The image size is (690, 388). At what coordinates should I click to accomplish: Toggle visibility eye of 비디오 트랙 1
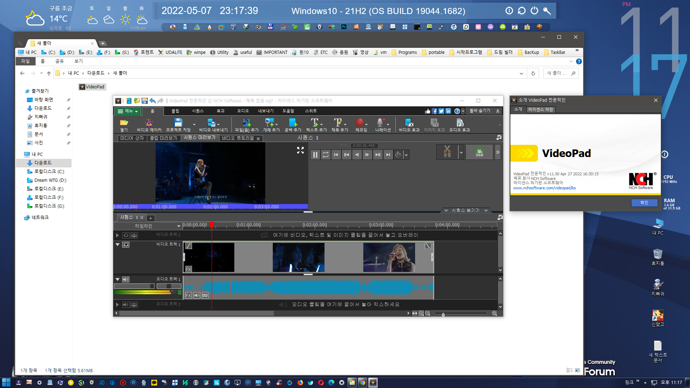126,245
